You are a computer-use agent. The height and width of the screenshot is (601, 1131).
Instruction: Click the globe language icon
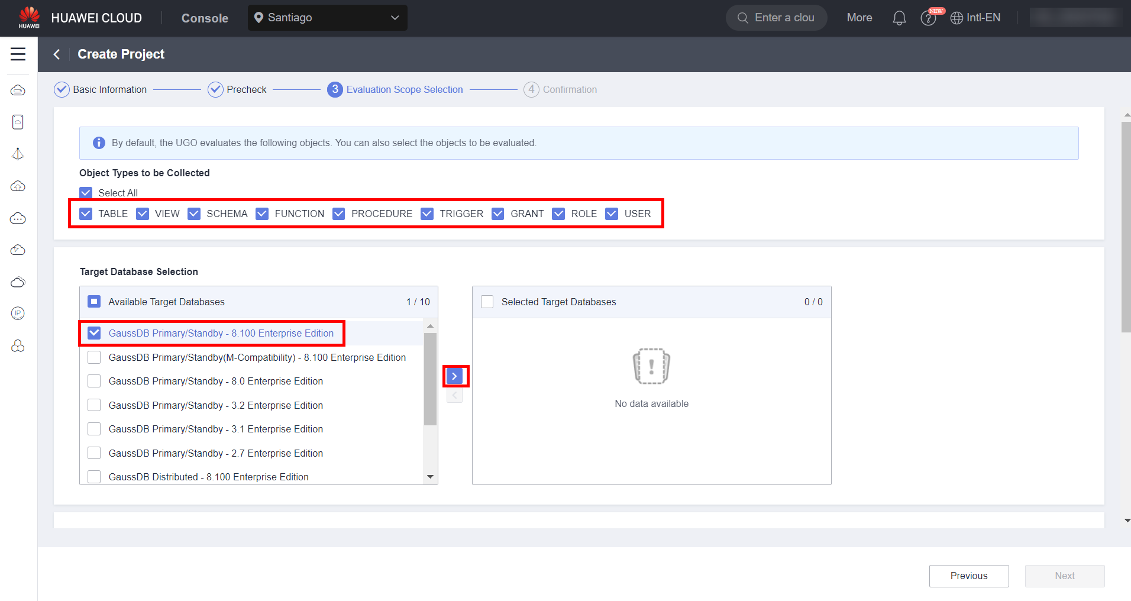coord(956,18)
